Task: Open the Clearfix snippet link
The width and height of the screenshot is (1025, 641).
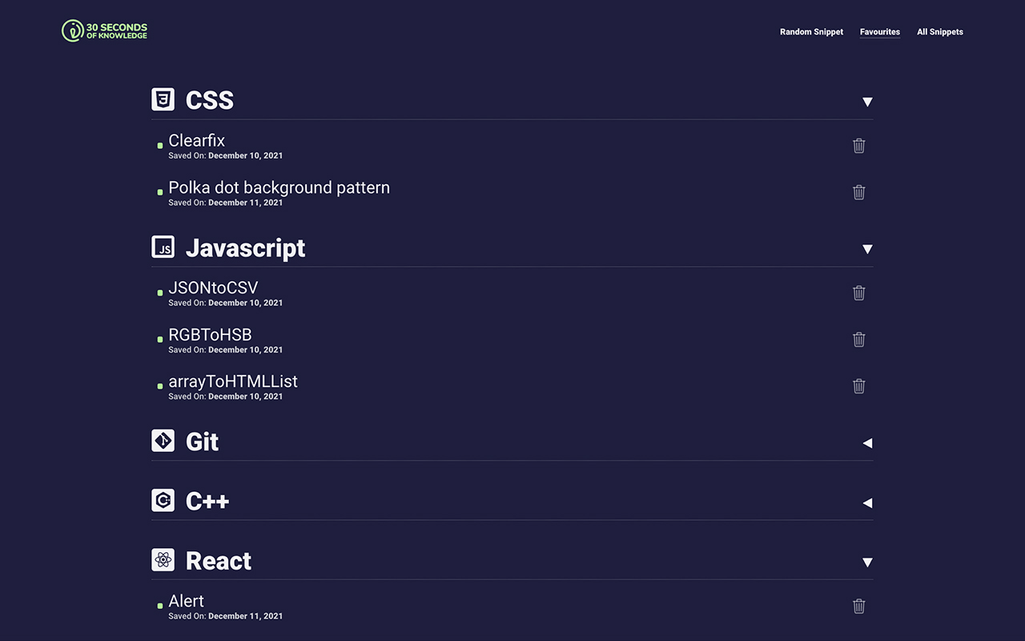Action: pyautogui.click(x=196, y=141)
